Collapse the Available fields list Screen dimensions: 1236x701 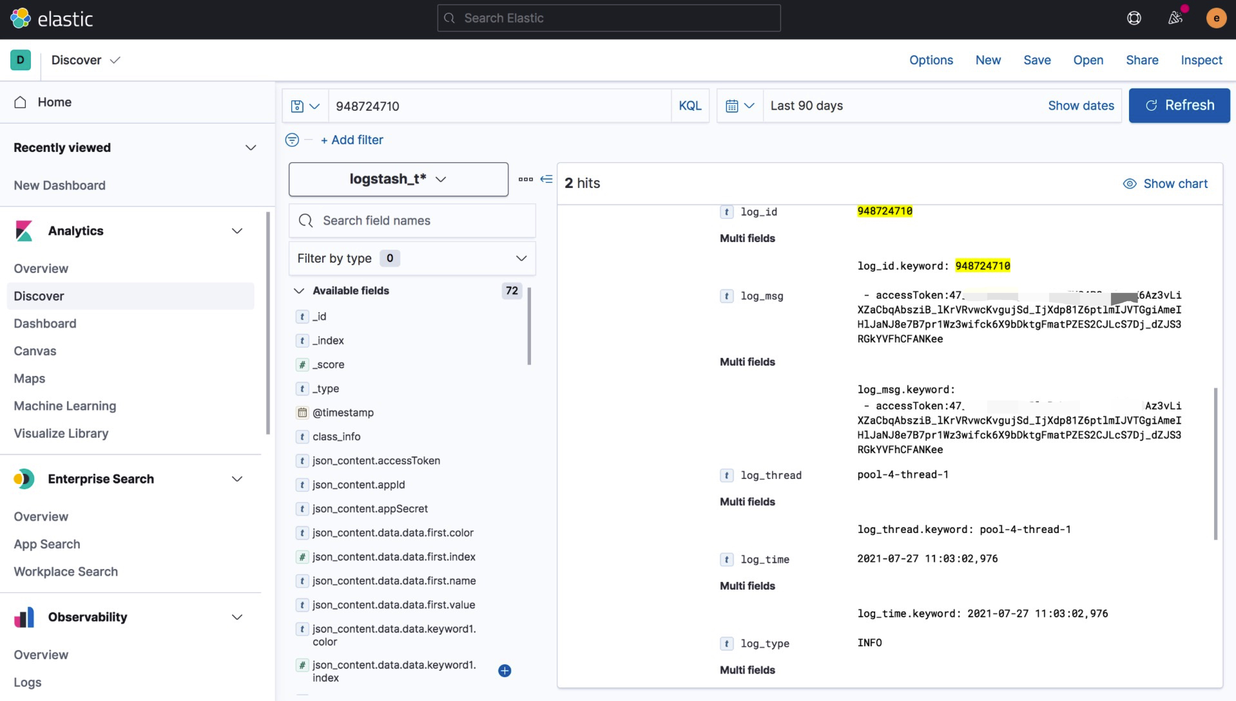tap(299, 291)
